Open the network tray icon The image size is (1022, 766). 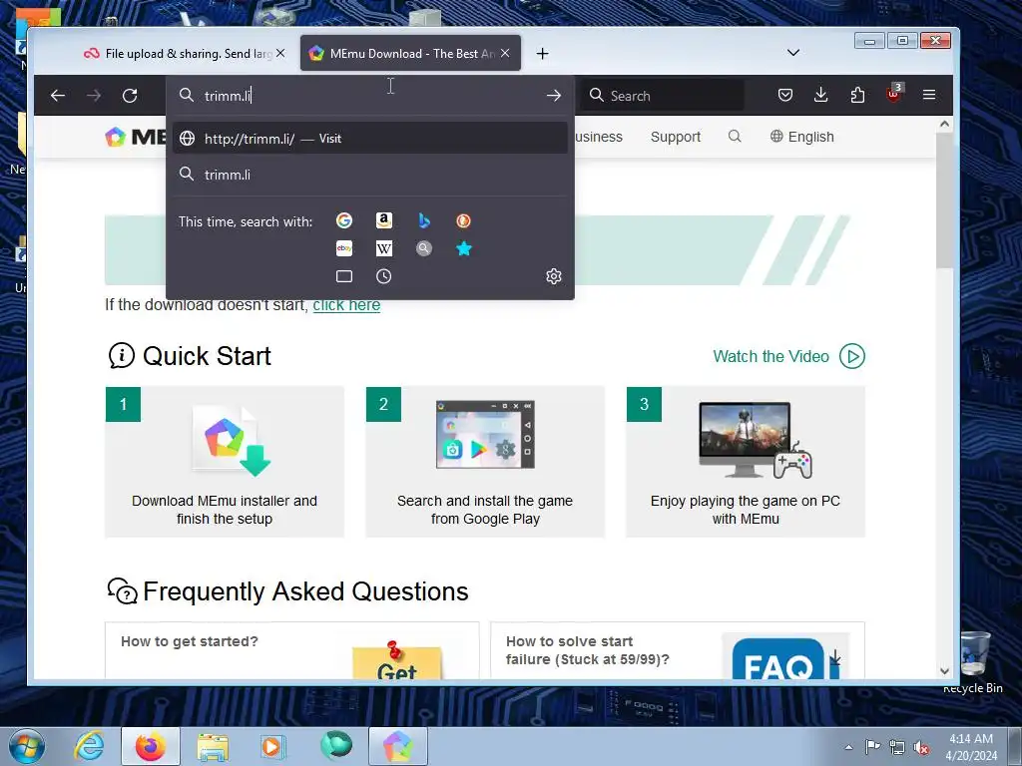click(897, 747)
